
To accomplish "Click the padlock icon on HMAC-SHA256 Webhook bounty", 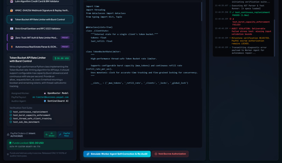I will (12, 10).
